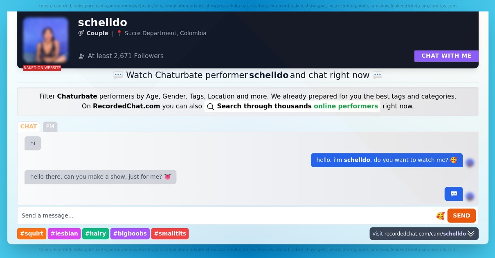The height and width of the screenshot is (258, 495).
Task: Click 'At least 2,671 Followers' text
Action: coord(126,56)
